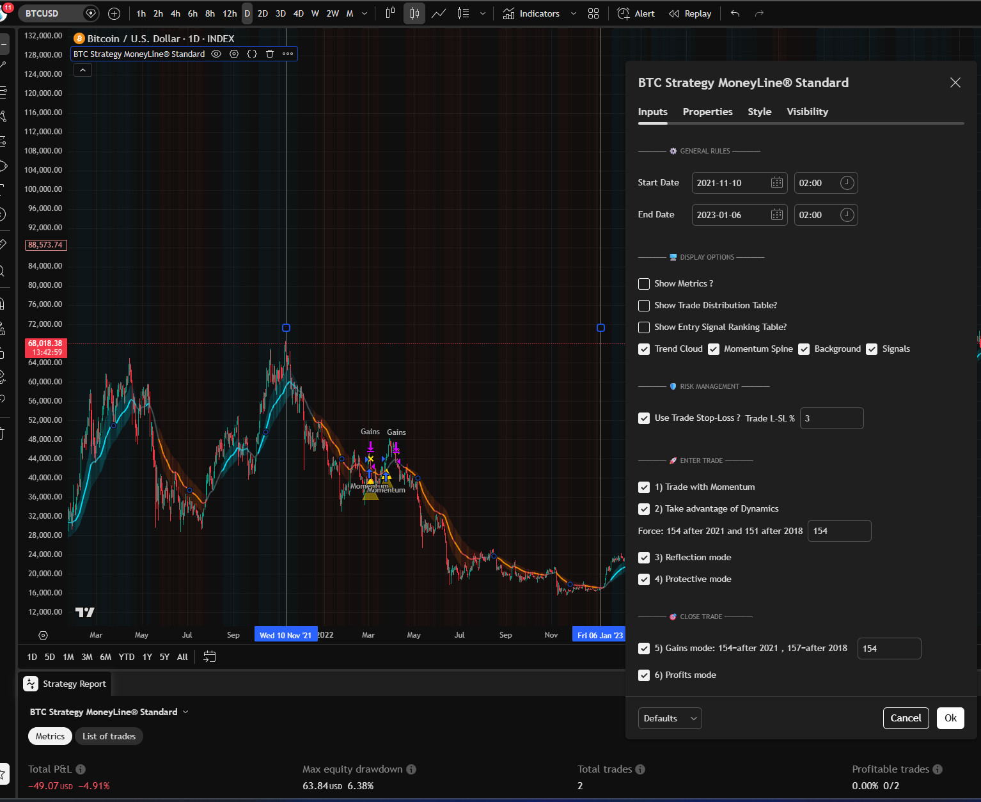Screen dimensions: 981x802
Task: Edit the Force value 154 field
Action: (x=839, y=531)
